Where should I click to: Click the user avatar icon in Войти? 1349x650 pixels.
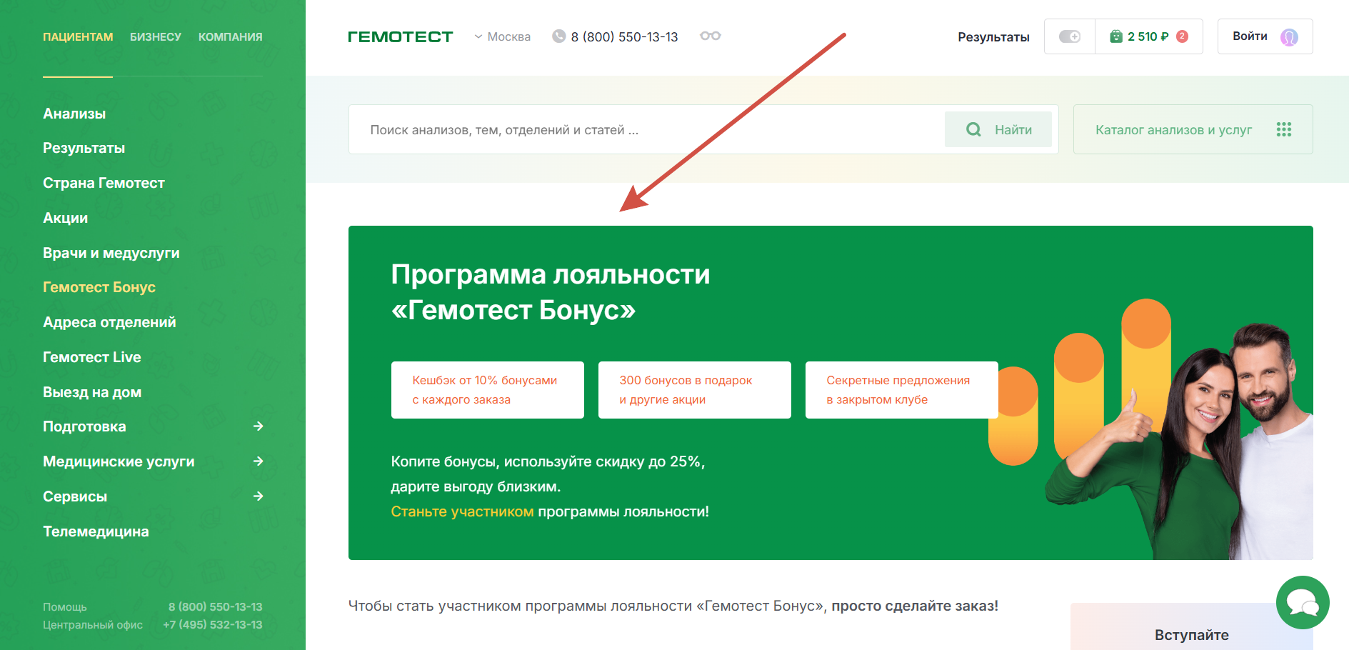[1289, 37]
